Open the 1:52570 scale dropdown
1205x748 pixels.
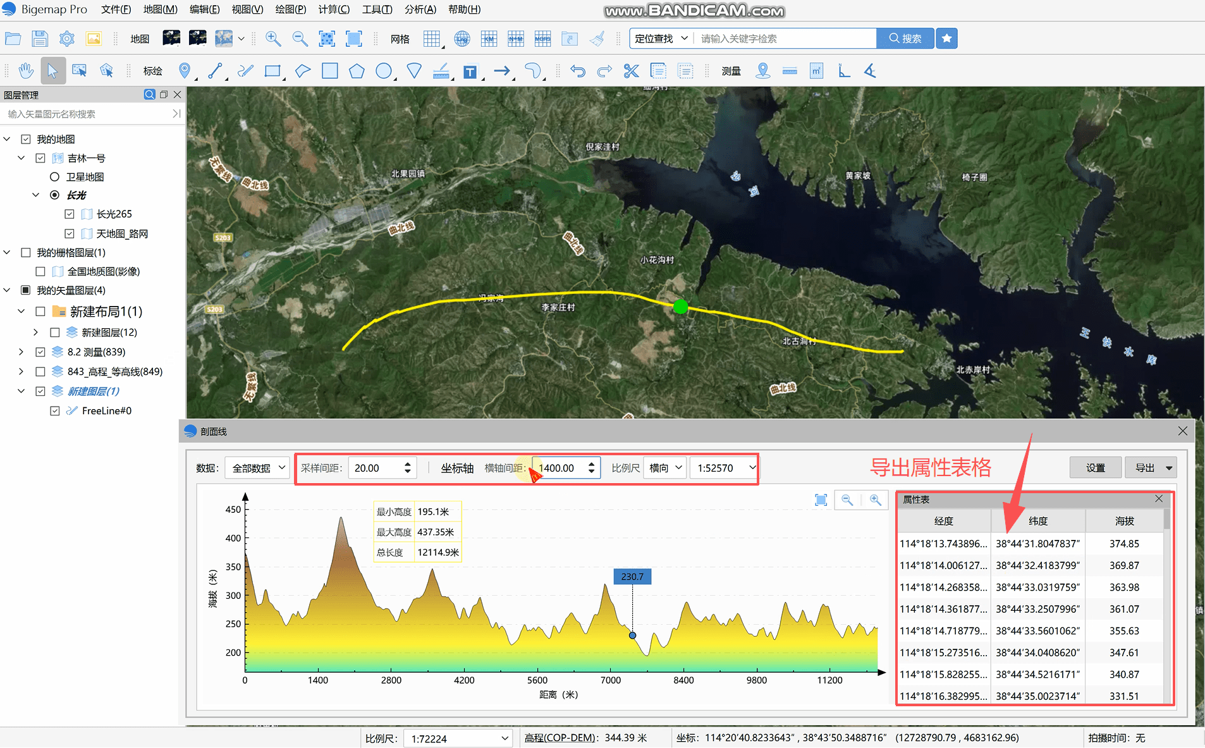coord(724,468)
